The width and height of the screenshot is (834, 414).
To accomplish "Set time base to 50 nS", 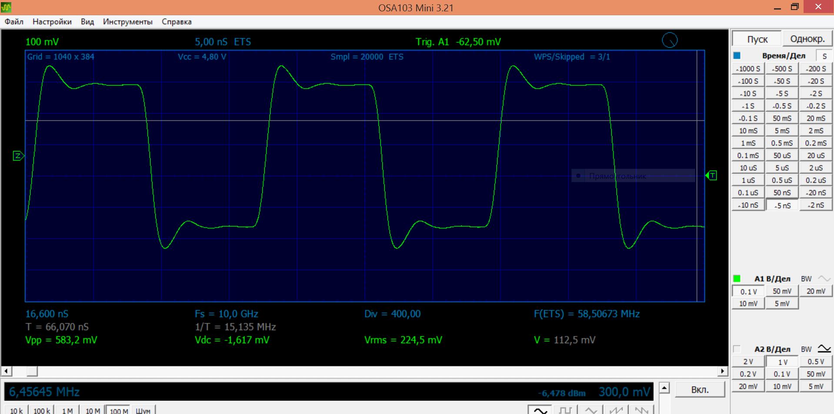I will [782, 193].
